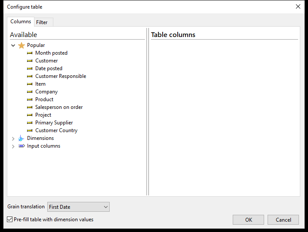Image resolution: width=308 pixels, height=232 pixels.
Task: Select the Product entry
Action: pos(44,99)
